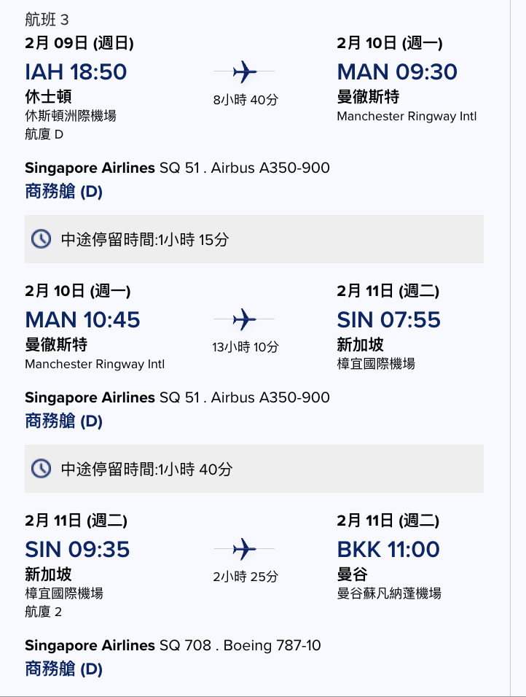The image size is (526, 697).
Task: Click the MAN 09:30 arrival time
Action: 397,72
